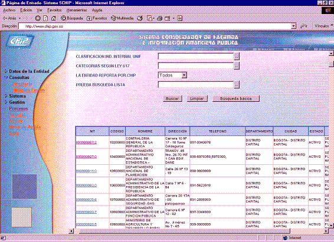Click the Prueba Búsqueda Lista field

click(x=196, y=85)
